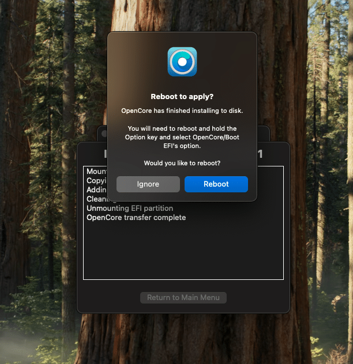Image resolution: width=353 pixels, height=364 pixels.
Task: Click Return to Main Menu button
Action: click(x=183, y=298)
